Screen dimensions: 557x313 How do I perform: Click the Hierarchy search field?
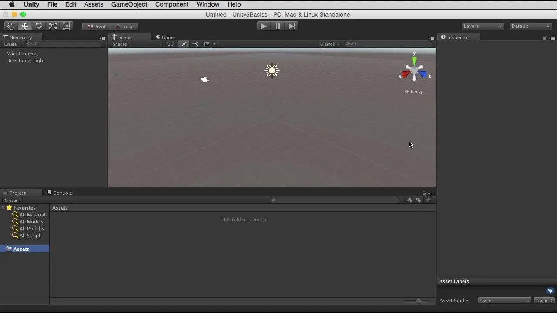64,44
